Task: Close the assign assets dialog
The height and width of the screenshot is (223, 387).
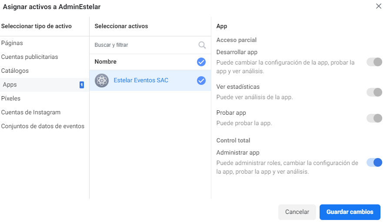Action: [x=379, y=6]
